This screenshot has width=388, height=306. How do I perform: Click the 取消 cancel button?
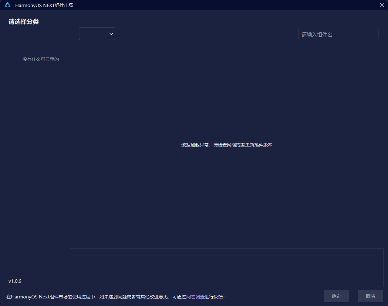[370, 296]
